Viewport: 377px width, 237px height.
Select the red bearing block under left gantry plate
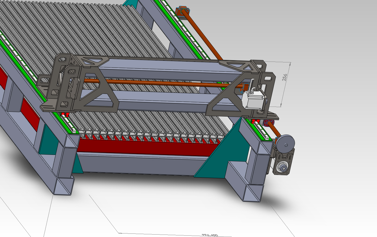(65, 114)
